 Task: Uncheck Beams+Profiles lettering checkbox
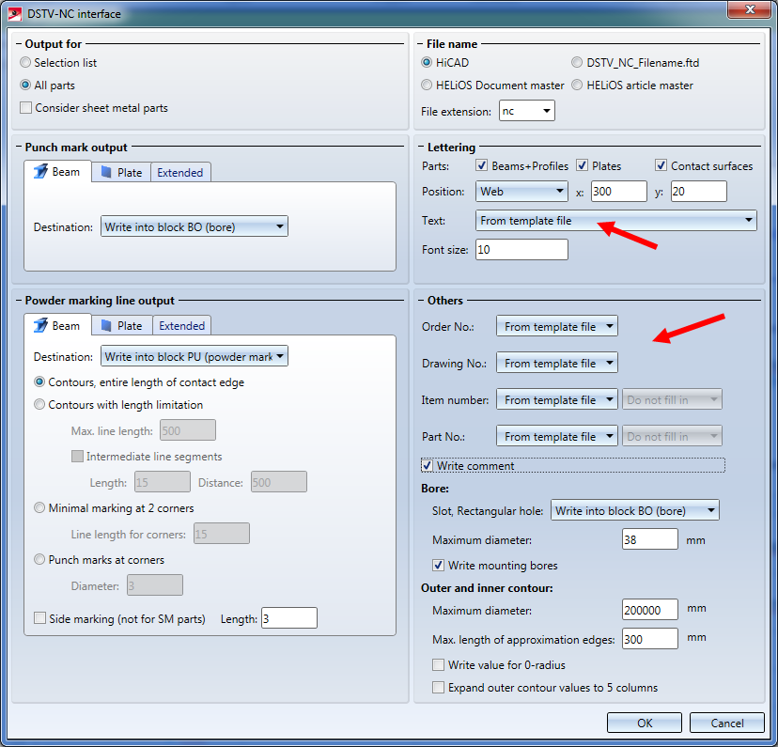point(481,165)
